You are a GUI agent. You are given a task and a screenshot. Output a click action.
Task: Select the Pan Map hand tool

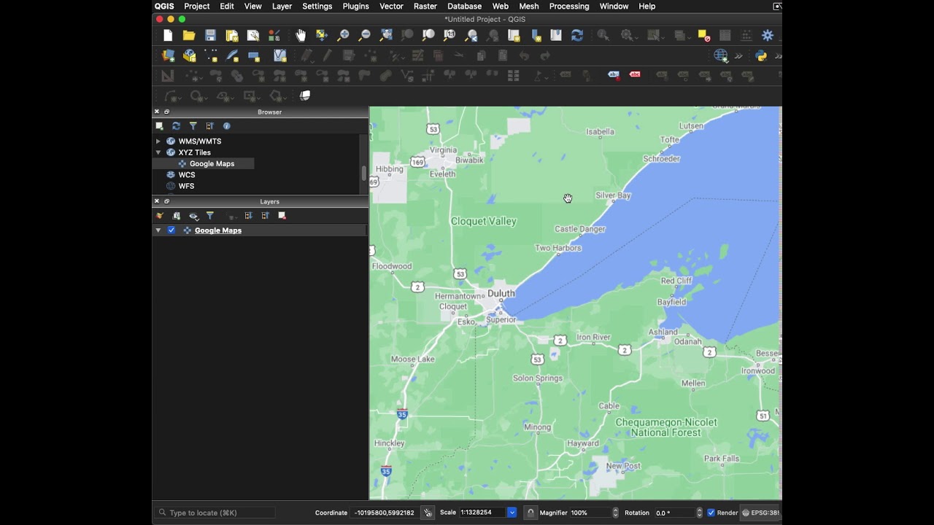pyautogui.click(x=301, y=35)
